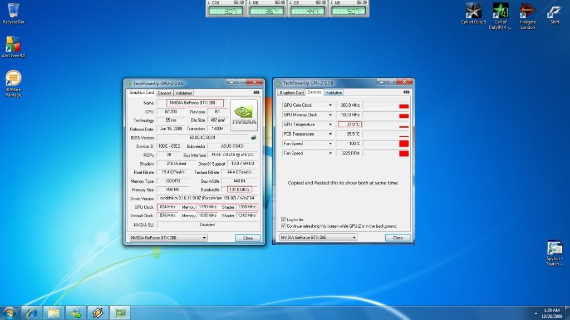Click the NVIDIA logo image
Image resolution: width=570 pixels, height=320 pixels.
(244, 115)
